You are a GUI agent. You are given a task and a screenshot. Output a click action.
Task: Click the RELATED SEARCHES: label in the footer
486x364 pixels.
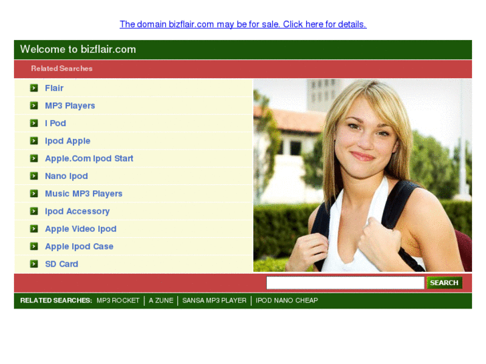click(56, 301)
